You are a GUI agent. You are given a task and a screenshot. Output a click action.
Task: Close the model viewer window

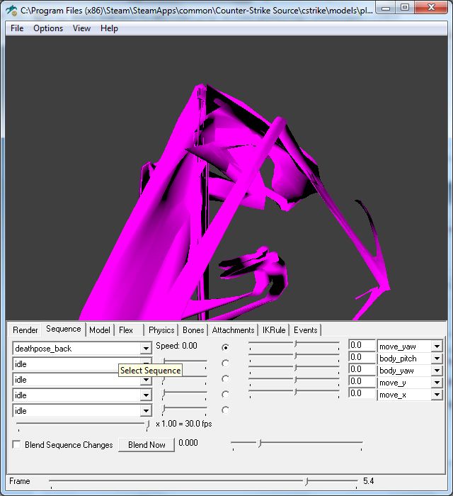coord(430,8)
